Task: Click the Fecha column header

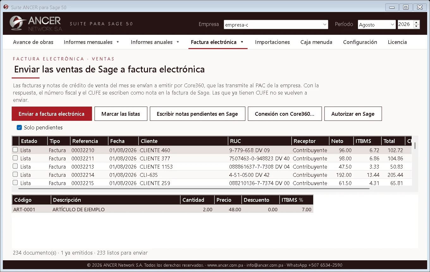Action: (123, 141)
